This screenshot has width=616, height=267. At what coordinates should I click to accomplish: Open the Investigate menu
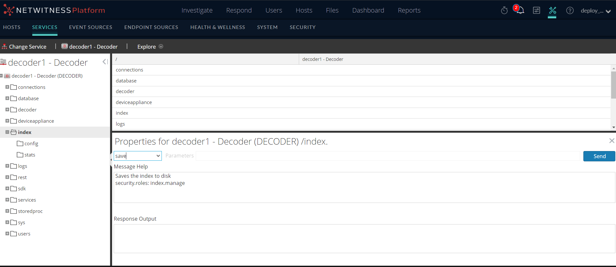(197, 10)
